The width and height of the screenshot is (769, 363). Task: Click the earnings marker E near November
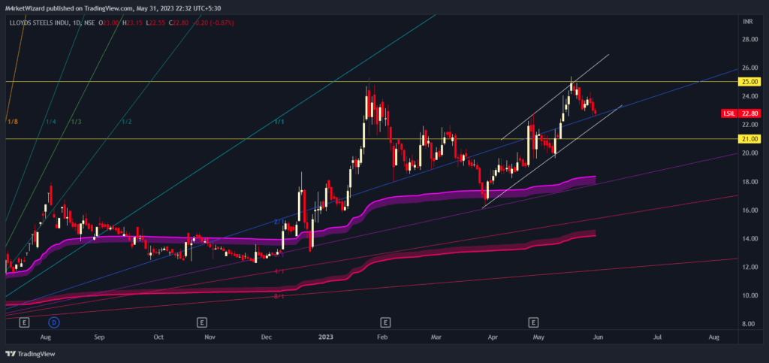(x=201, y=322)
